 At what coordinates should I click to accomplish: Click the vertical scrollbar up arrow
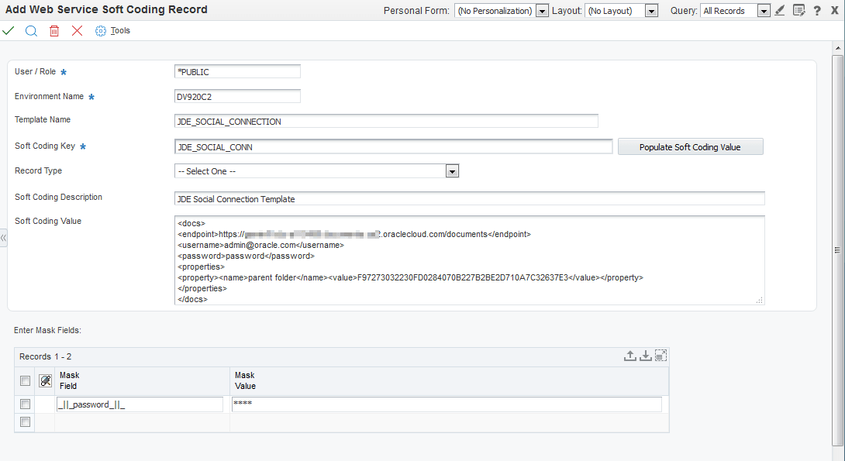tap(838, 48)
